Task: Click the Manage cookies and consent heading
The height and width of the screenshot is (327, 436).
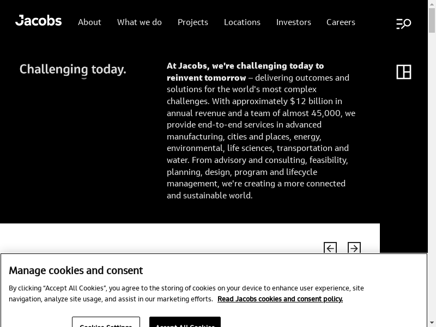Action: pos(76,270)
